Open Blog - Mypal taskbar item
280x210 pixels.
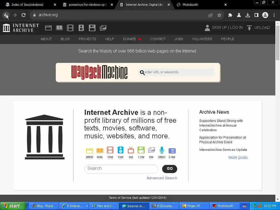pyautogui.click(x=43, y=206)
